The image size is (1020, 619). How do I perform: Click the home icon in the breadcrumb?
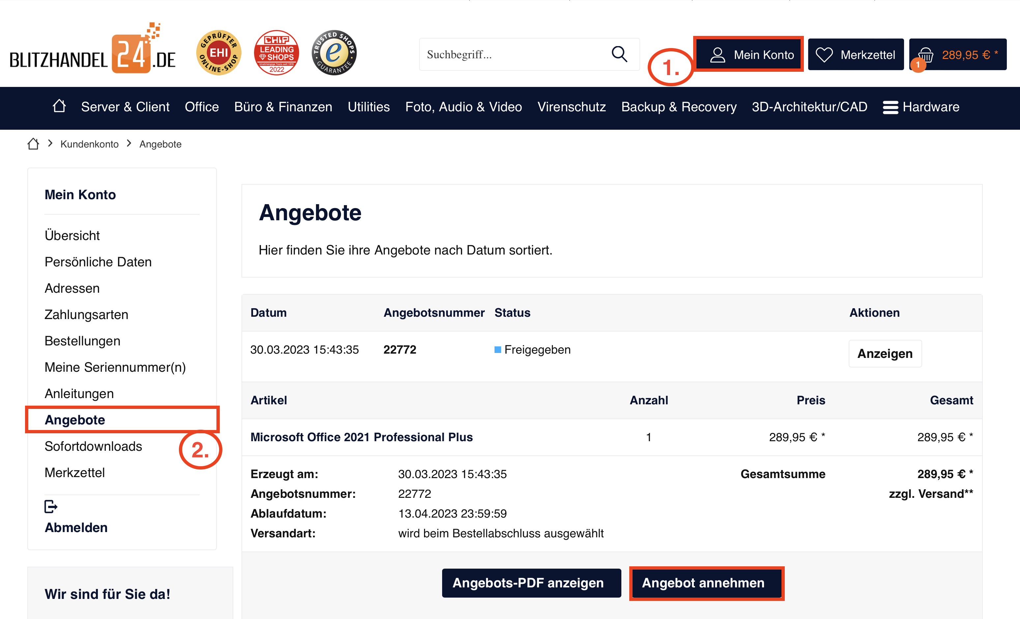[33, 143]
